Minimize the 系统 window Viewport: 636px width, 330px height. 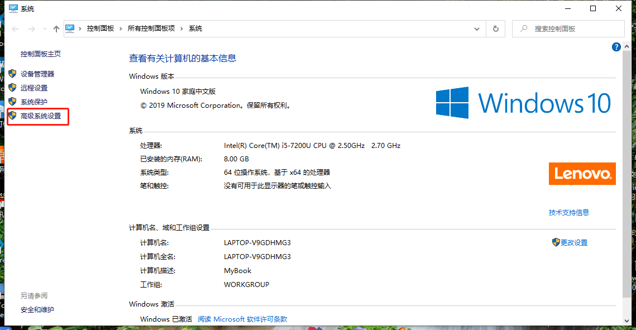click(x=568, y=8)
